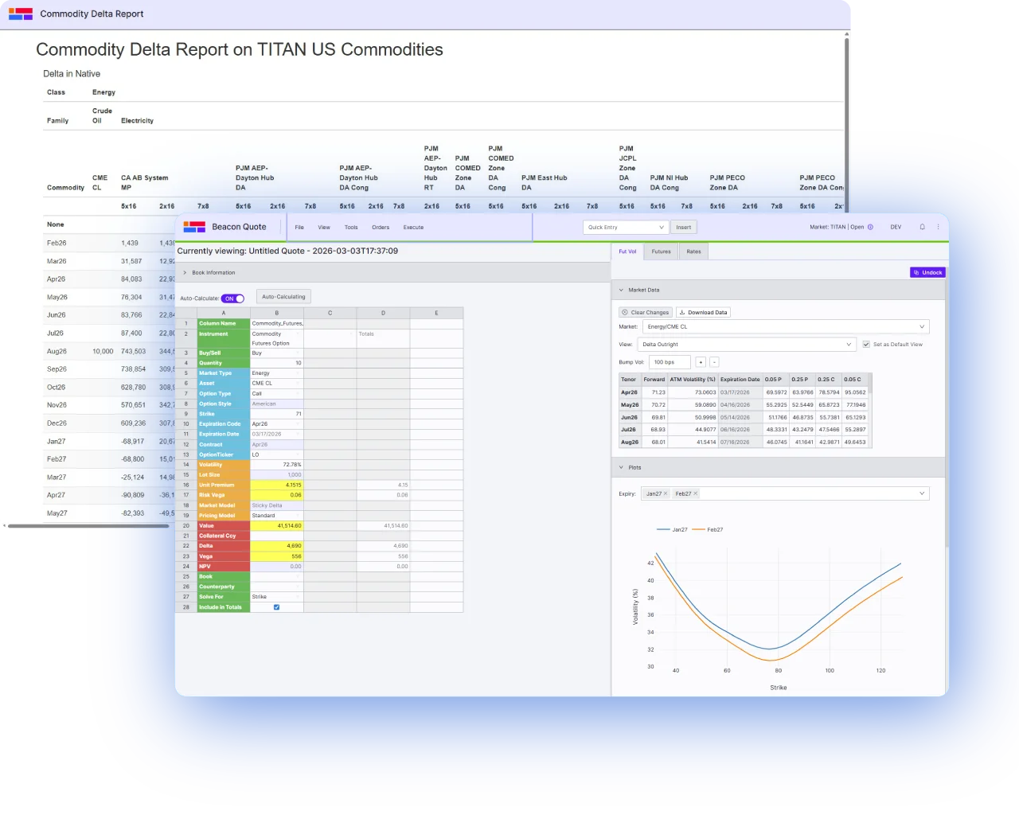Expand the Book Information section

pos(185,272)
